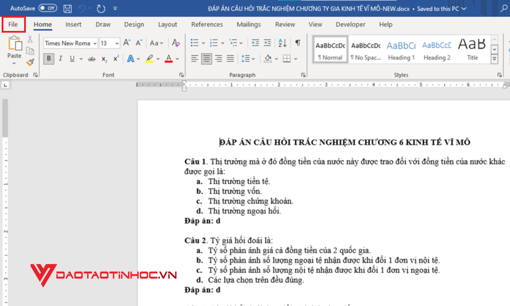
Task: Click the Save icon
Action: pyautogui.click(x=67, y=8)
